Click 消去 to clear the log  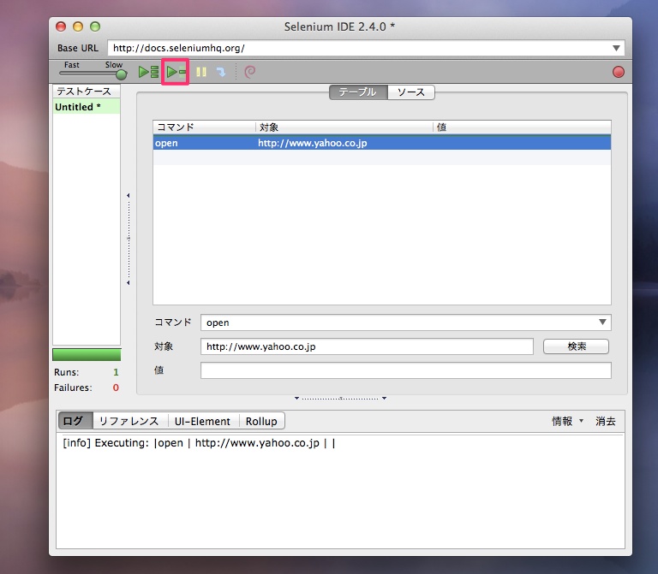coord(605,421)
